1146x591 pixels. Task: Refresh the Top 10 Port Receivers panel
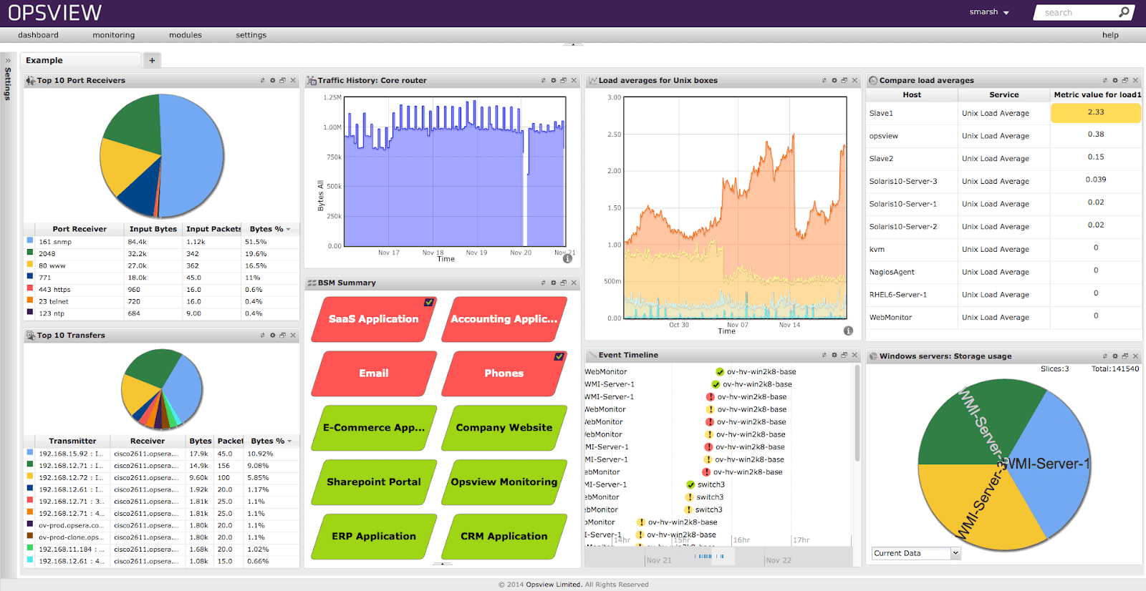click(x=262, y=81)
